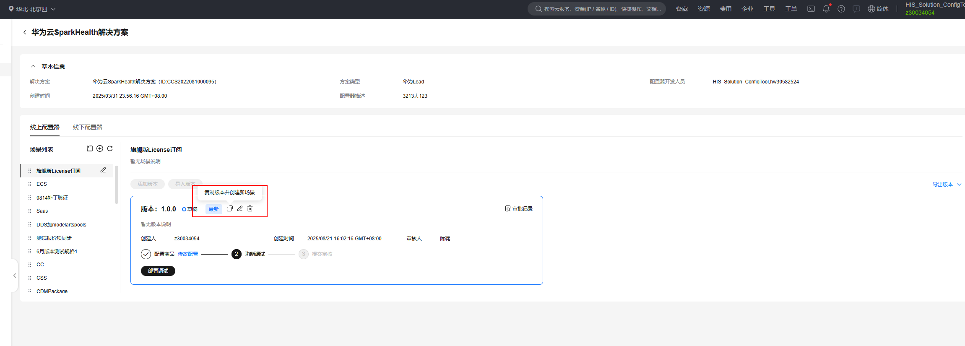Viewport: 965px width, 346px height.
Task: Open the 备案 menu
Action: tap(682, 9)
